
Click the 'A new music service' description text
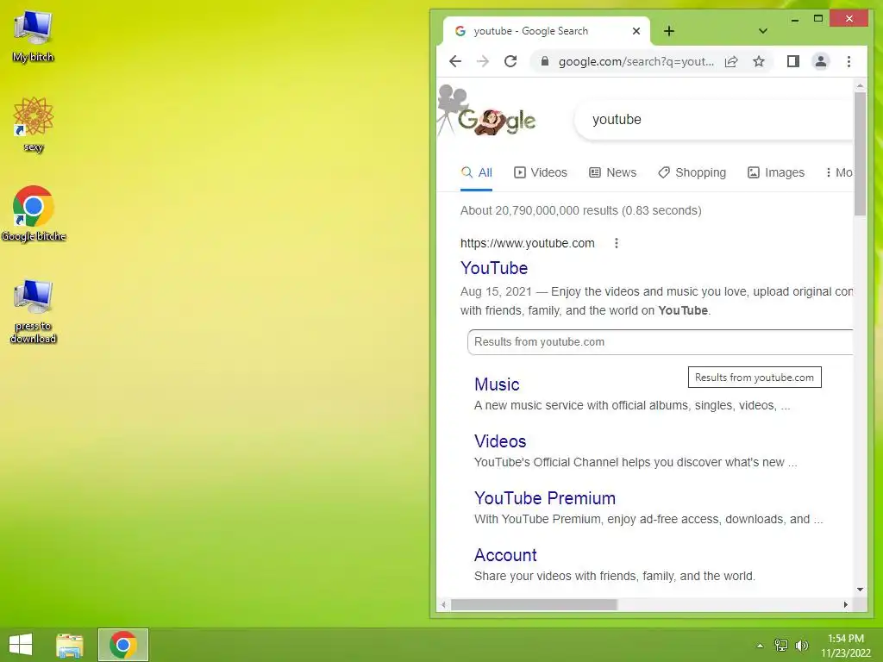[x=632, y=405]
